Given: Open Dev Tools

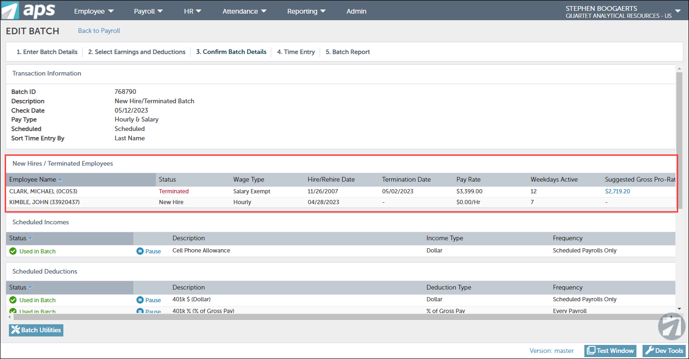Looking at the screenshot, I should (664, 351).
